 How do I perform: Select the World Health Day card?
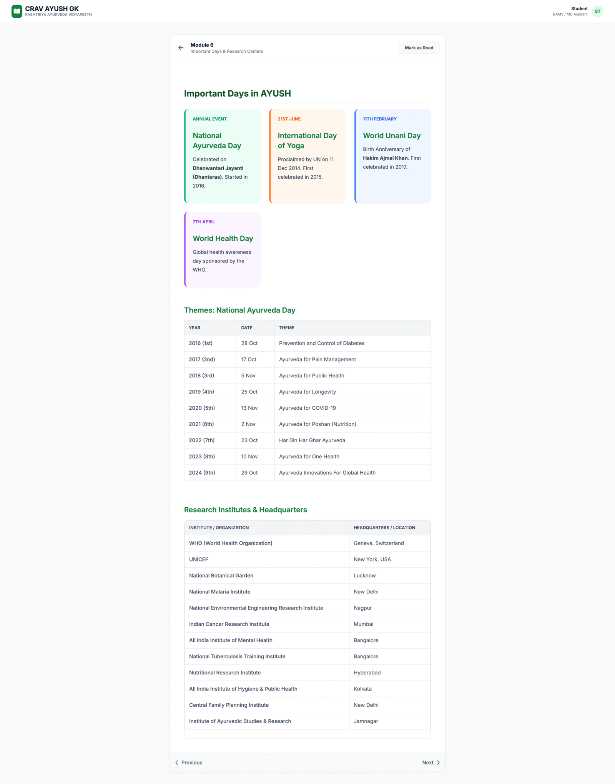coord(223,249)
